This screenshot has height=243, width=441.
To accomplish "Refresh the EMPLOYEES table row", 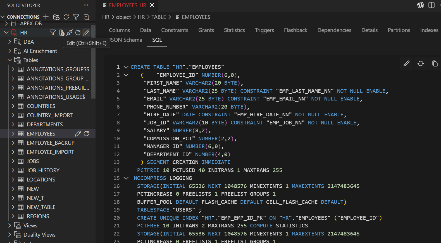I will [x=87, y=134].
